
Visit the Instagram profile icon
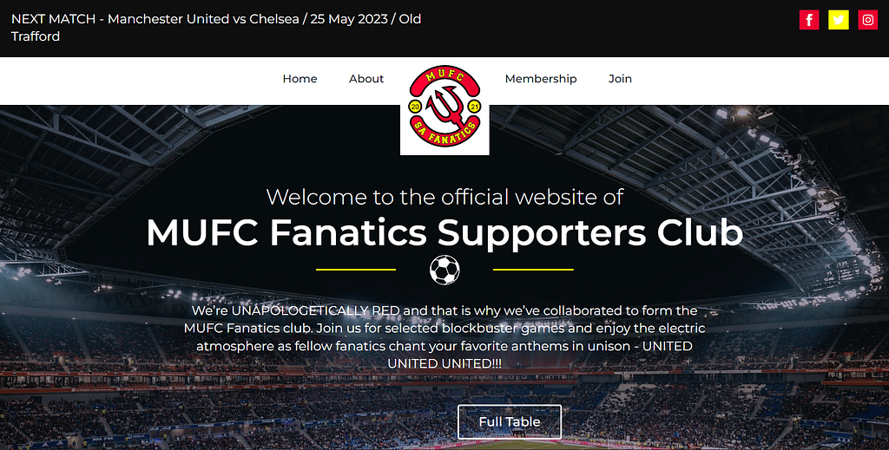coord(868,20)
